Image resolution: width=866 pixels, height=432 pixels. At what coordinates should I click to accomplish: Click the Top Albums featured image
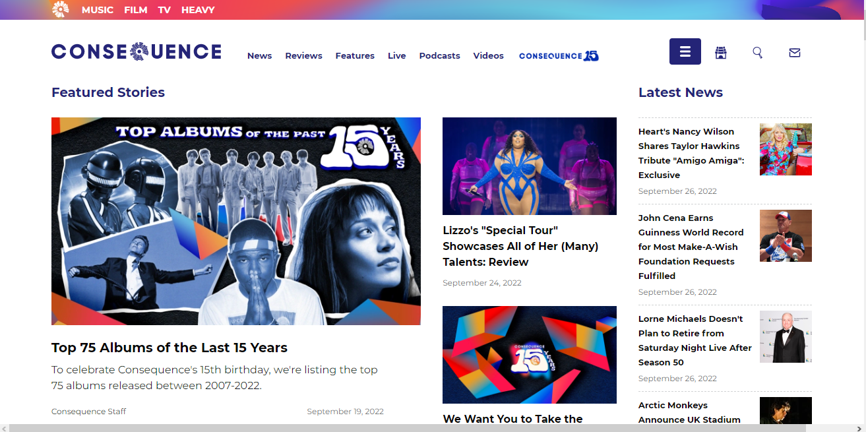pyautogui.click(x=236, y=221)
